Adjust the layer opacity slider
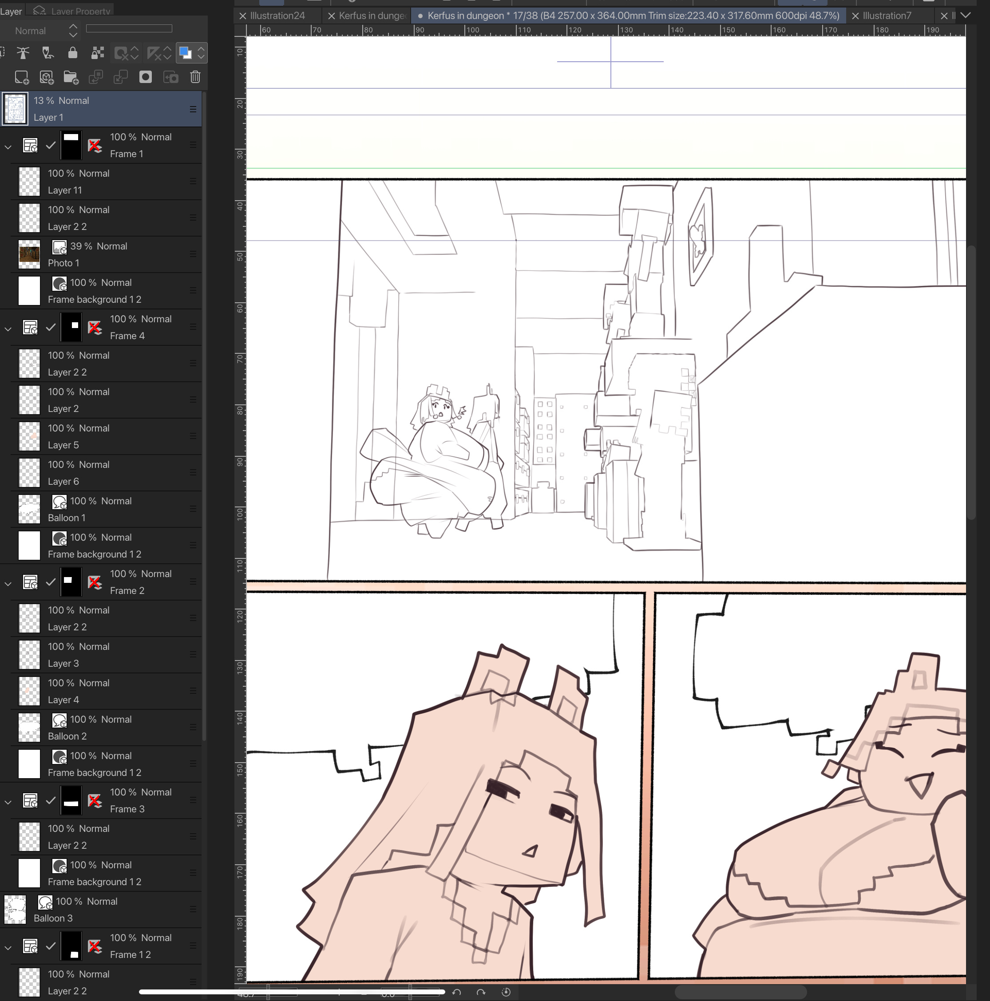This screenshot has width=990, height=1001. pos(129,28)
